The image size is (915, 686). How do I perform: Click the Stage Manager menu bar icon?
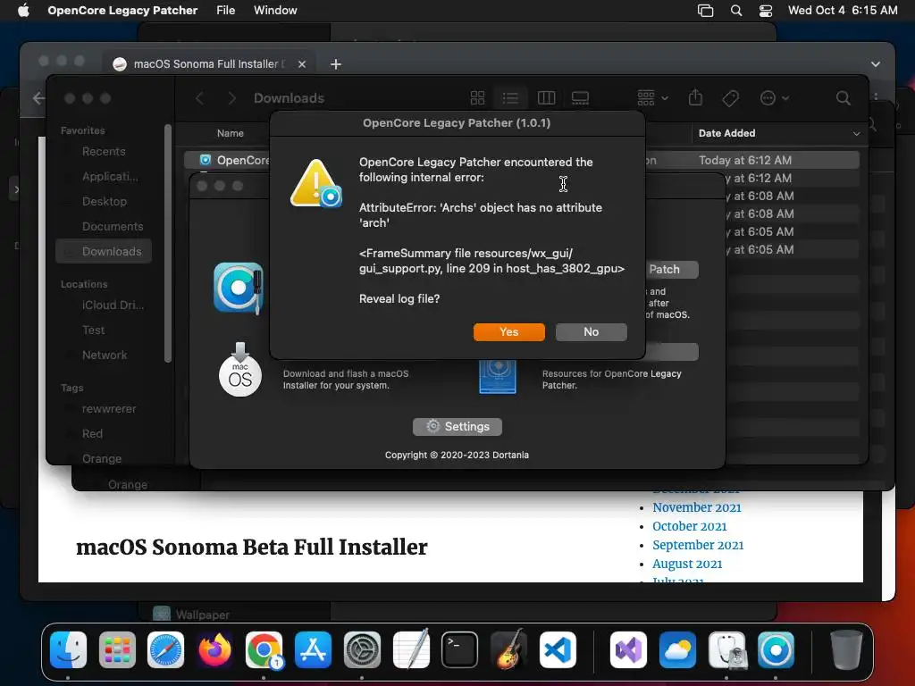[x=706, y=11]
